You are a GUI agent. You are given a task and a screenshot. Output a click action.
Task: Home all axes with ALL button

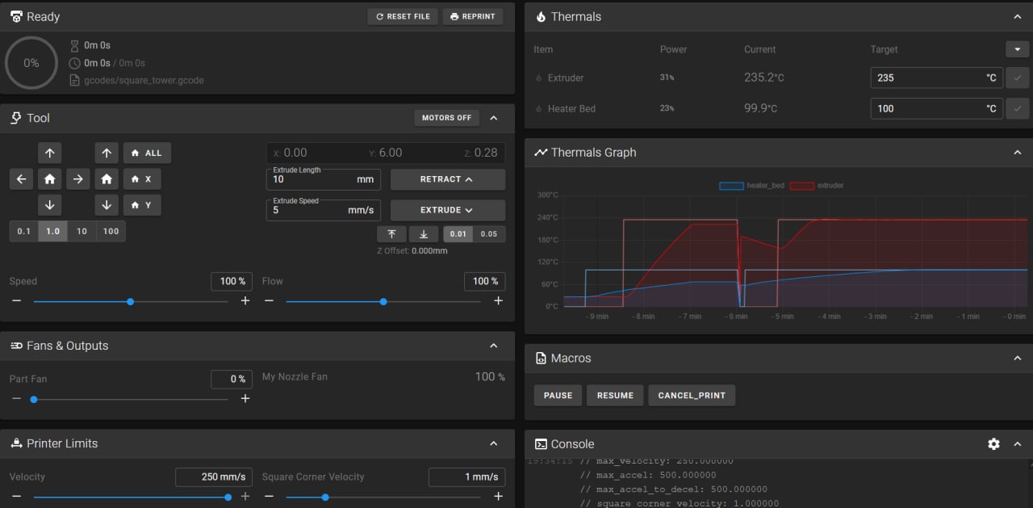pos(147,153)
